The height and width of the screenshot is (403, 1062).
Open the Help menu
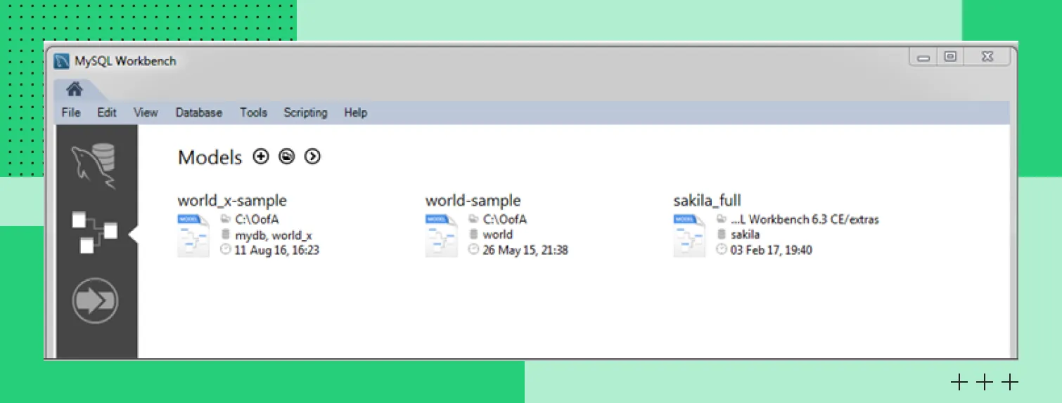[x=355, y=112]
